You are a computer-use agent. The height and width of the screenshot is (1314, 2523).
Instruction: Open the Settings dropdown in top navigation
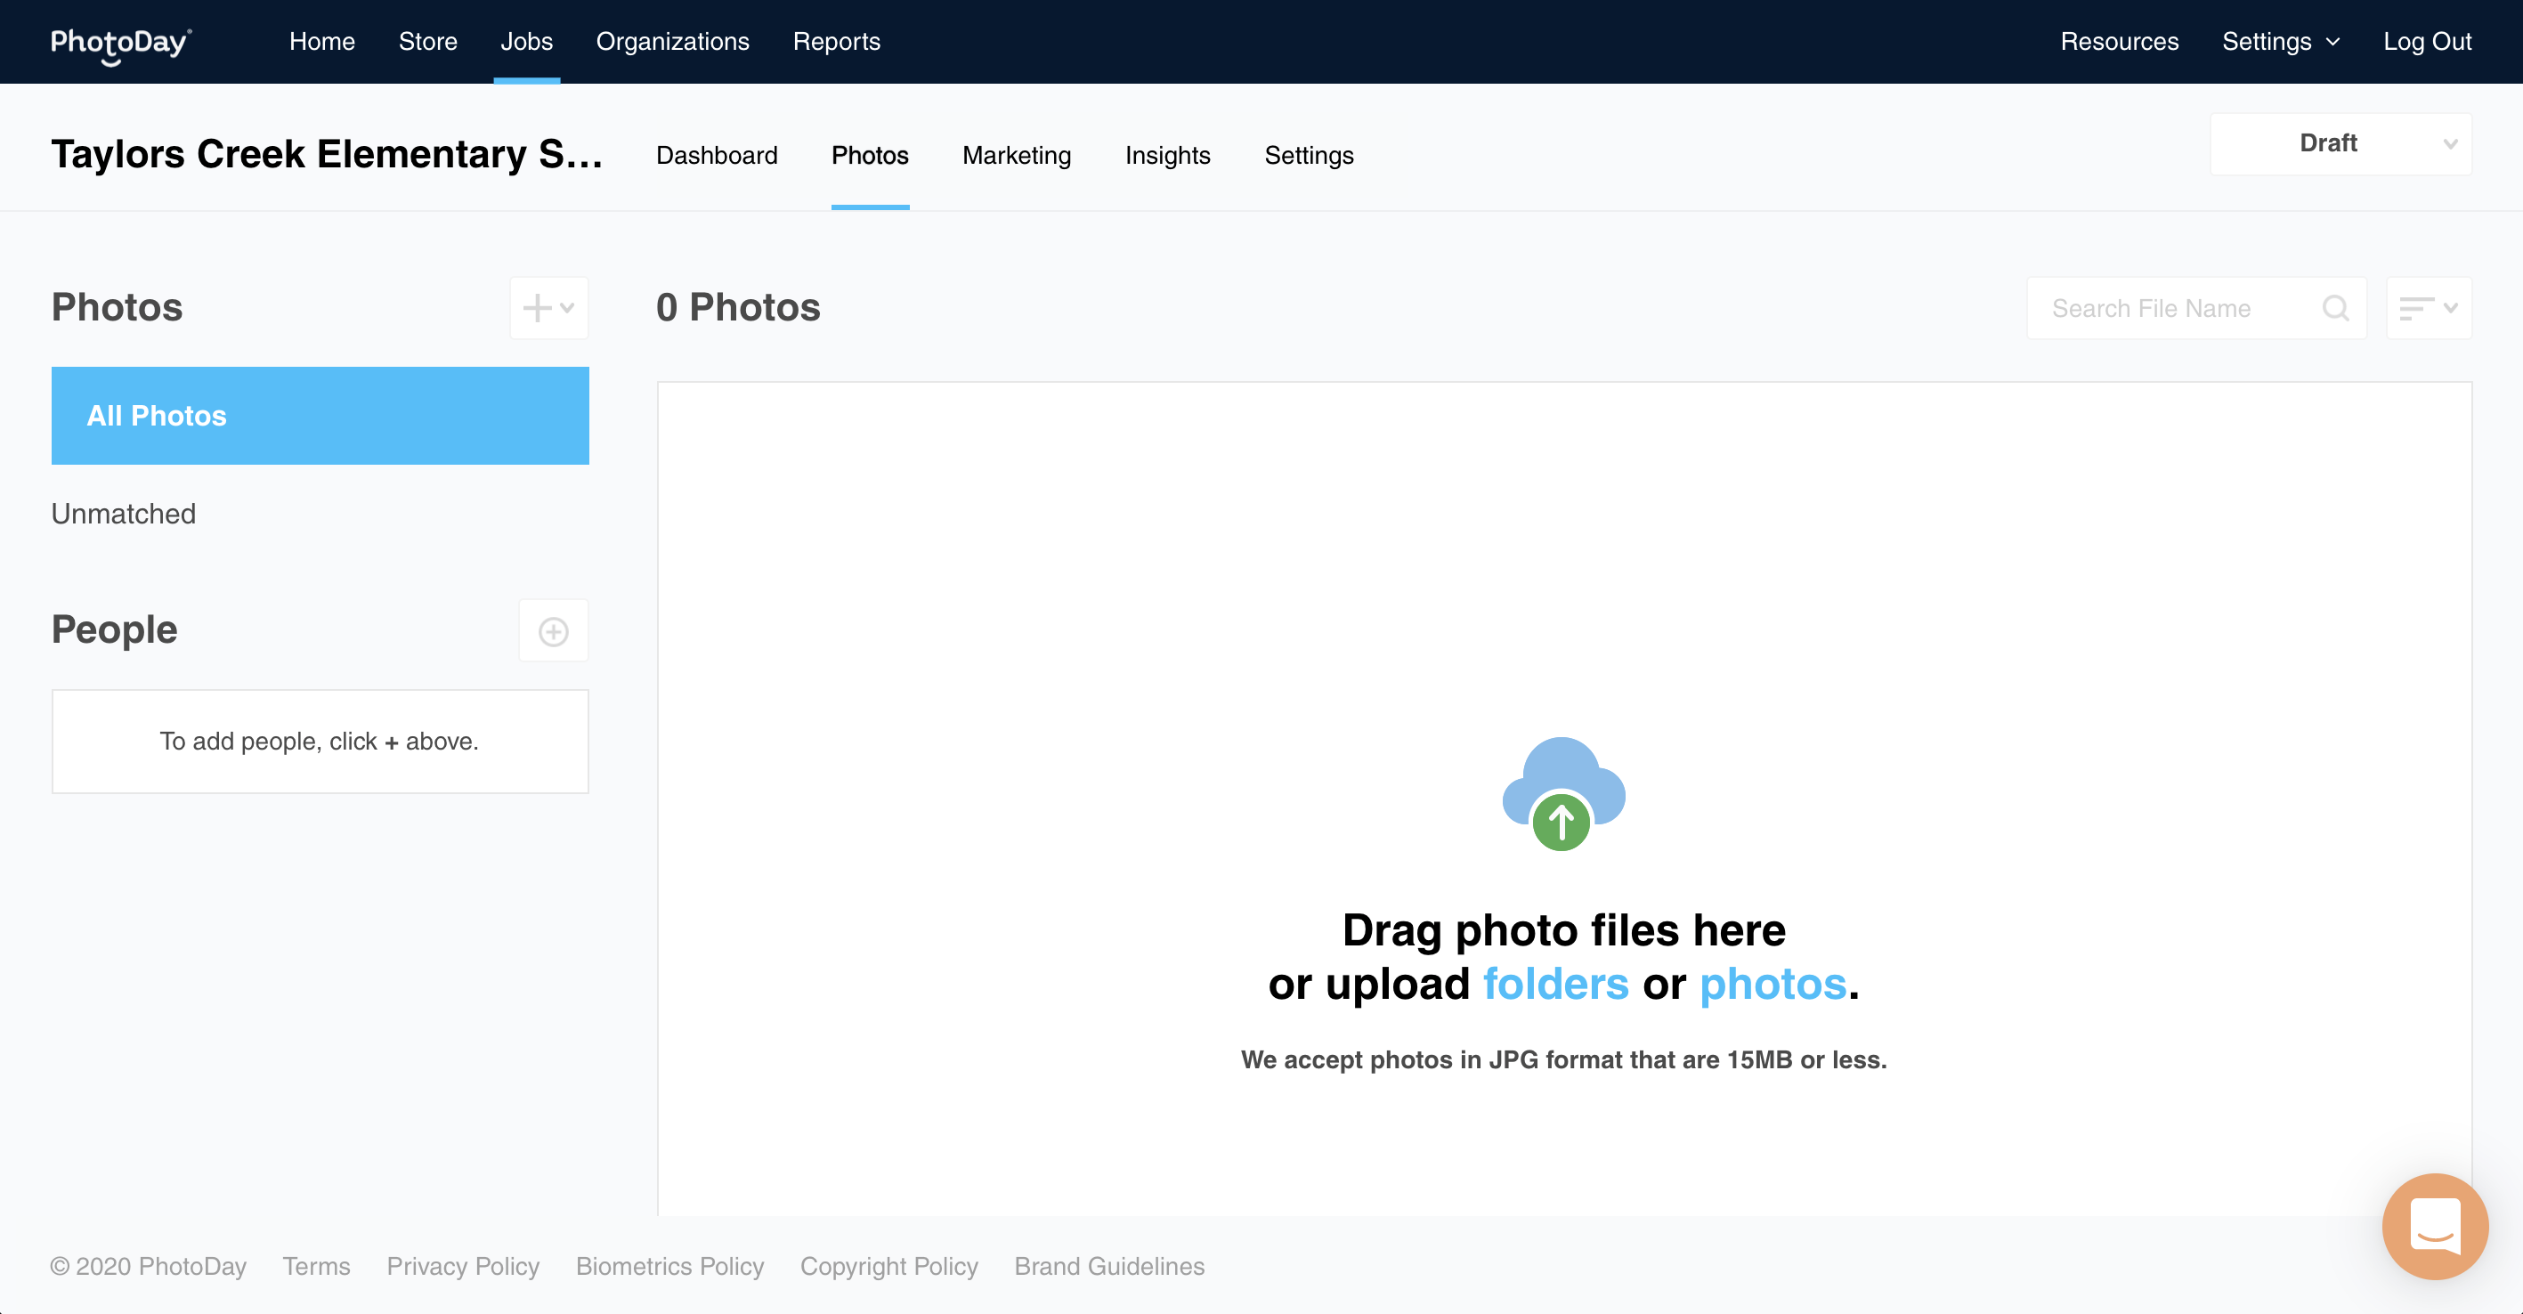[2279, 42]
